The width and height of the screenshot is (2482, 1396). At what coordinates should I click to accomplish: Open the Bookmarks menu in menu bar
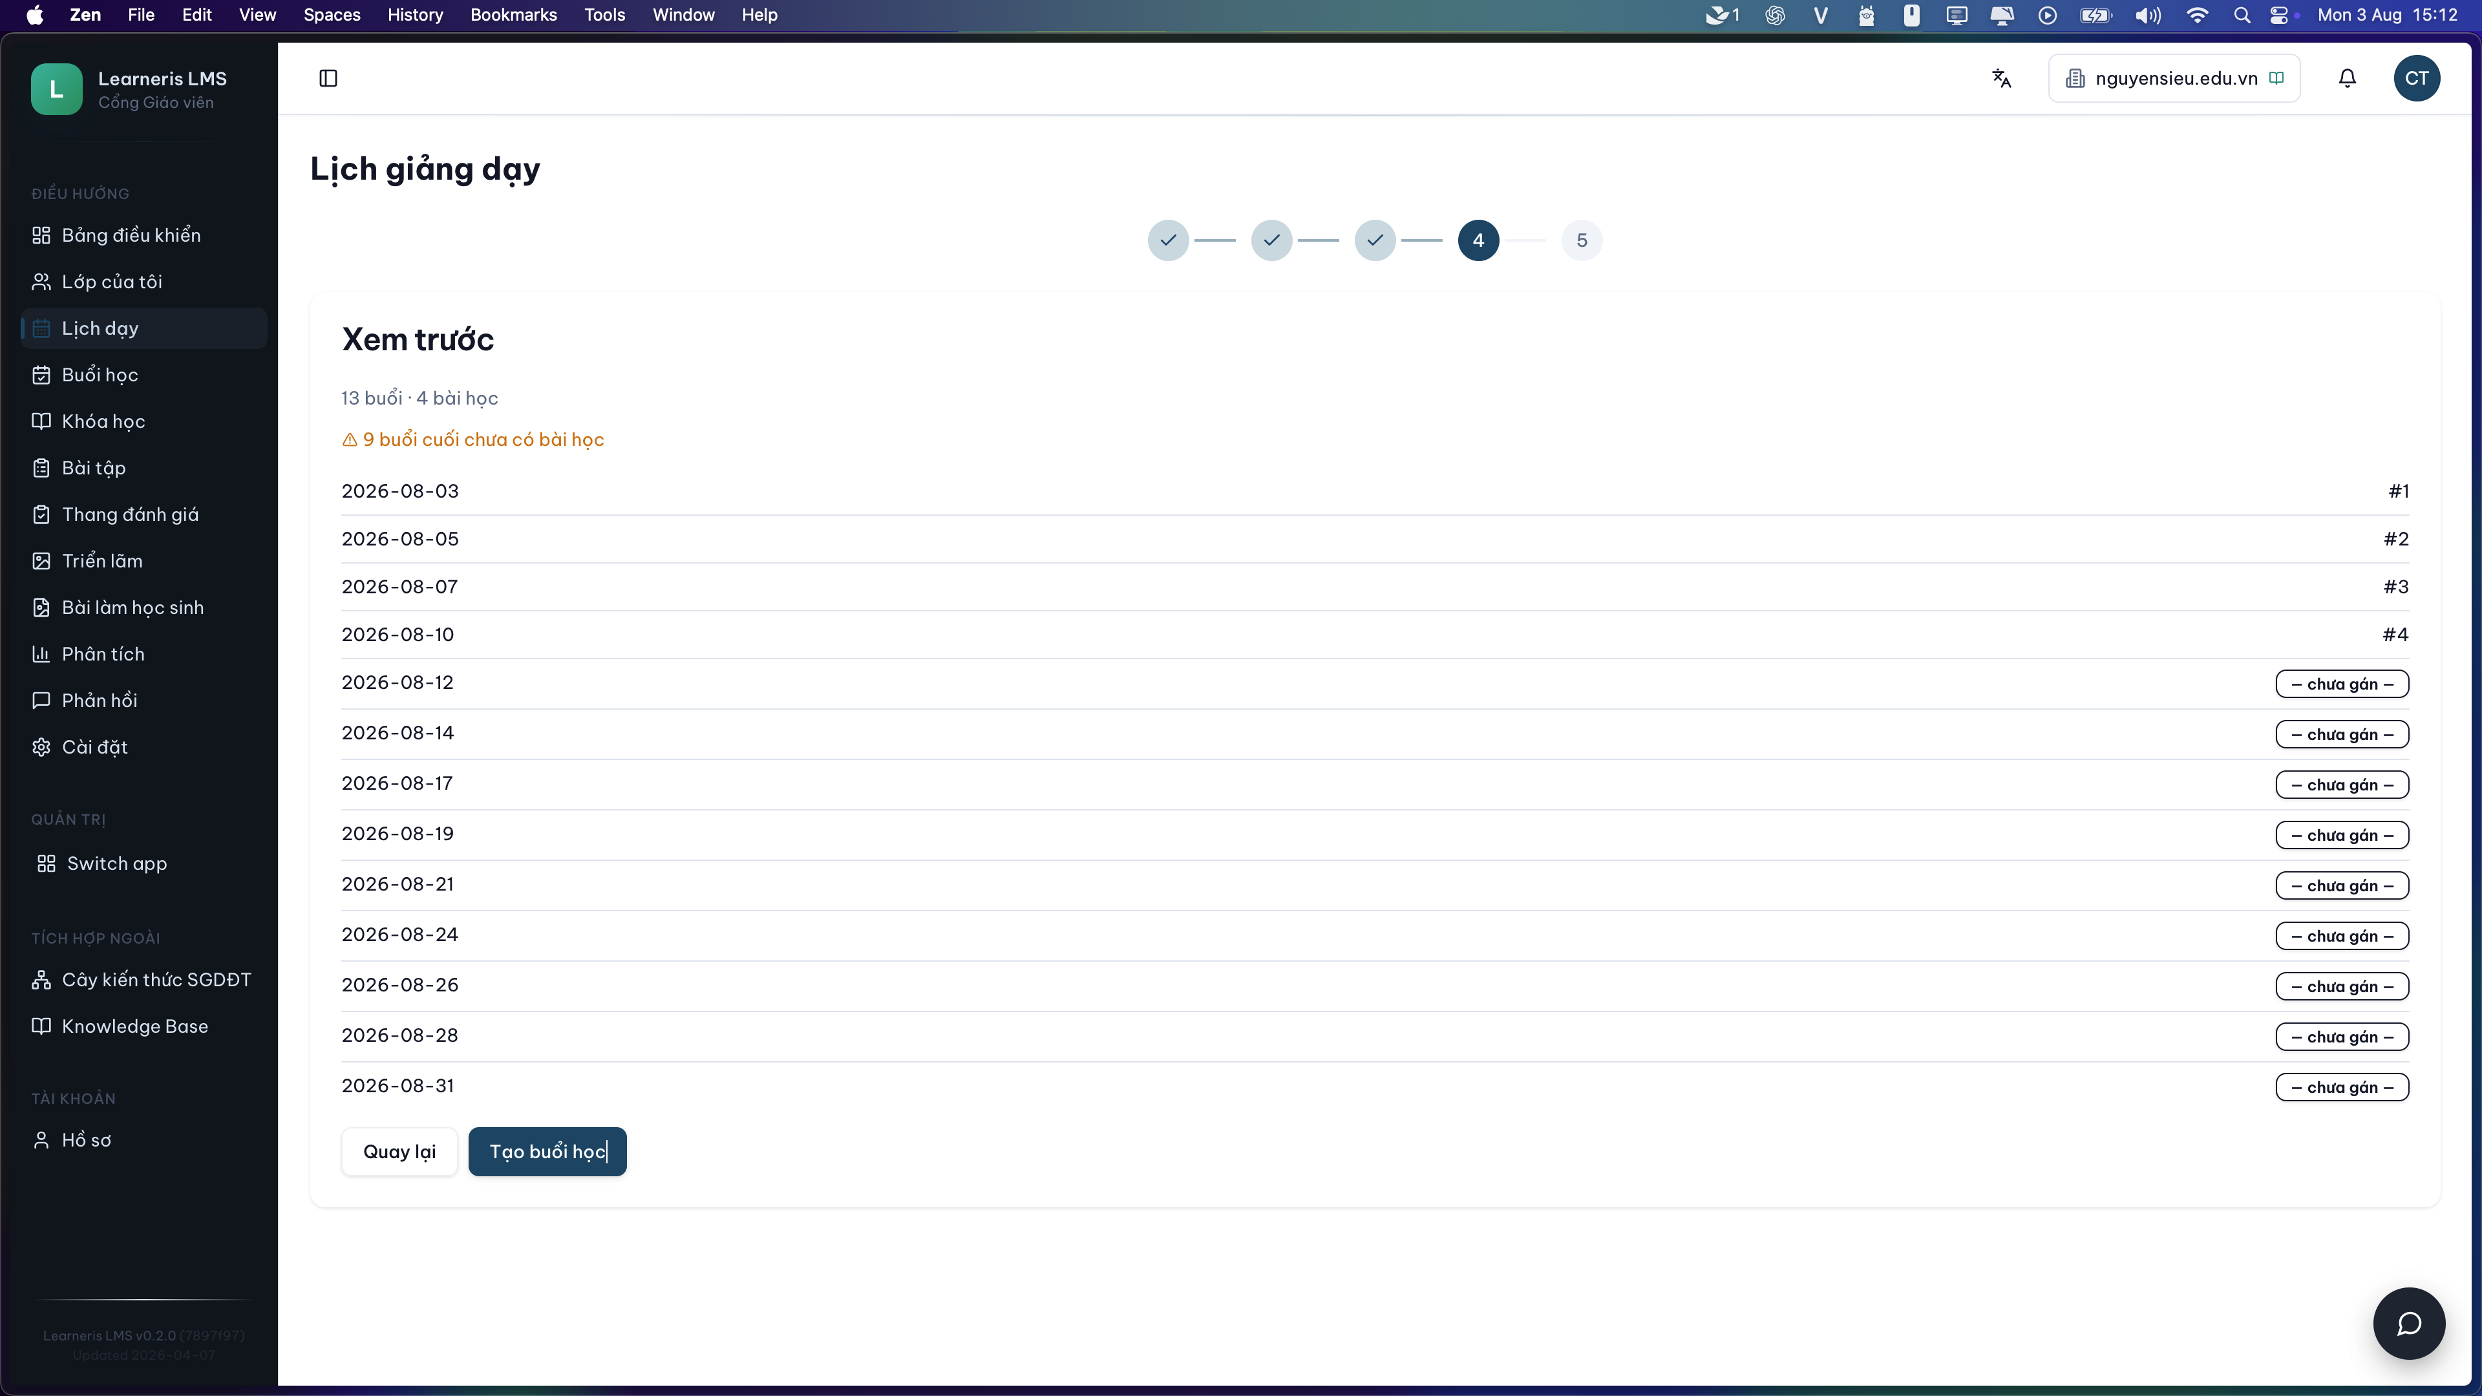(514, 14)
